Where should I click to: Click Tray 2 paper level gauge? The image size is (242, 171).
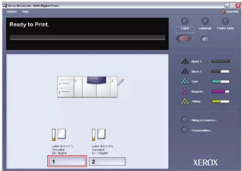(x=93, y=135)
